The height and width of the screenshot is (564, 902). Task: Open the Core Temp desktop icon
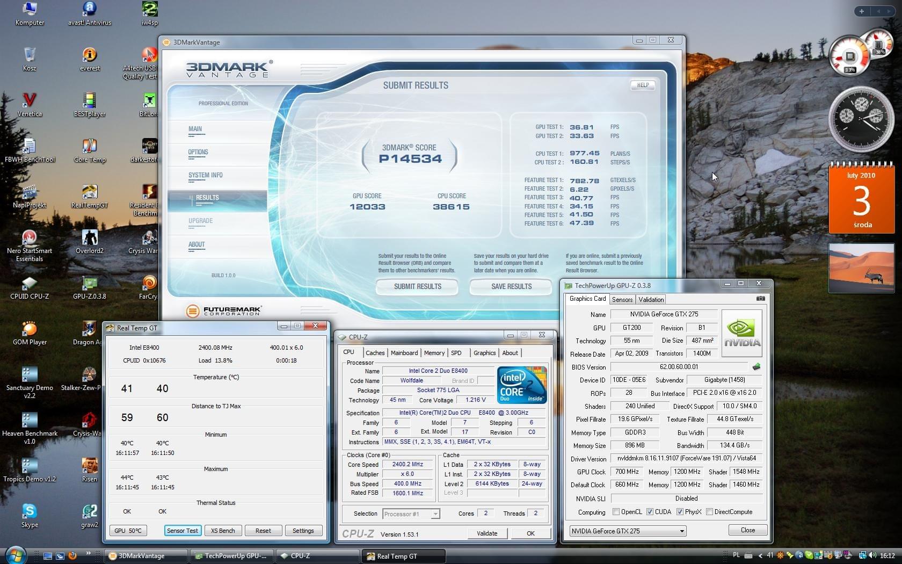click(90, 151)
